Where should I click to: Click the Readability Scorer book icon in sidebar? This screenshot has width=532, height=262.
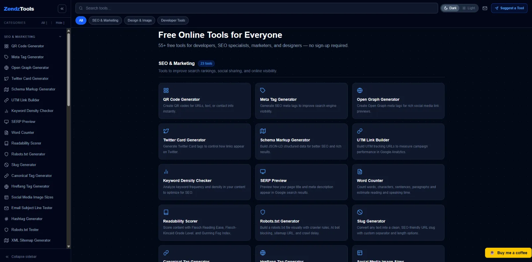point(6,143)
